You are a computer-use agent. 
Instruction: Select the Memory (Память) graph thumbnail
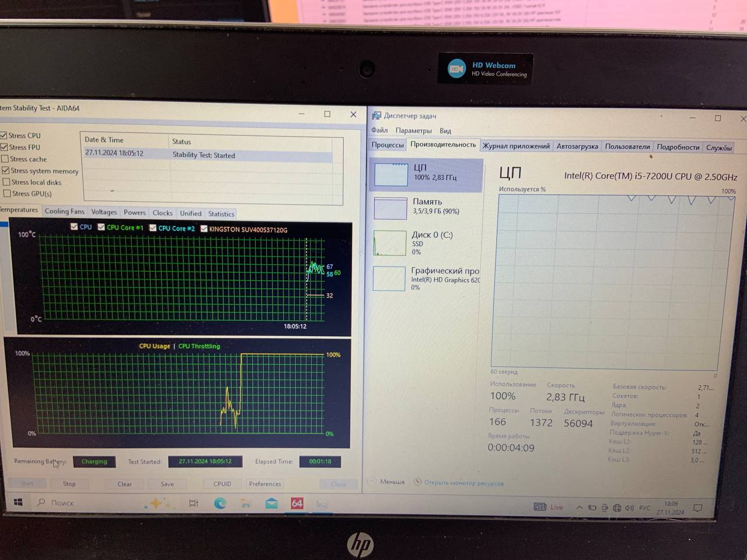pos(390,208)
